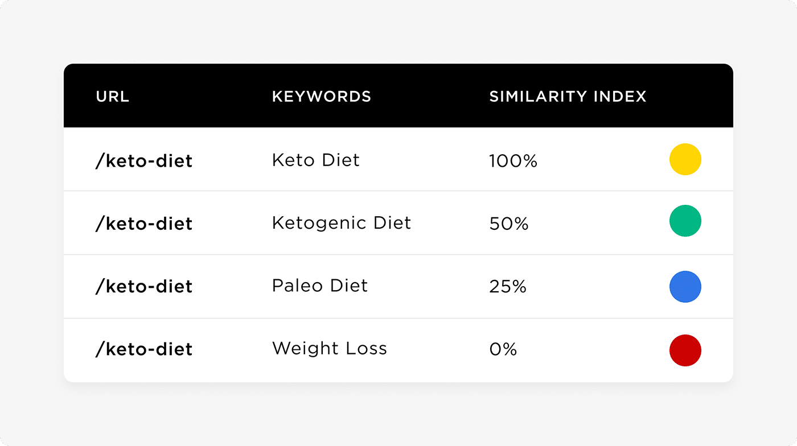Click the /keto-diet URL in Weight Loss row
This screenshot has height=446, width=797.
[x=144, y=349]
